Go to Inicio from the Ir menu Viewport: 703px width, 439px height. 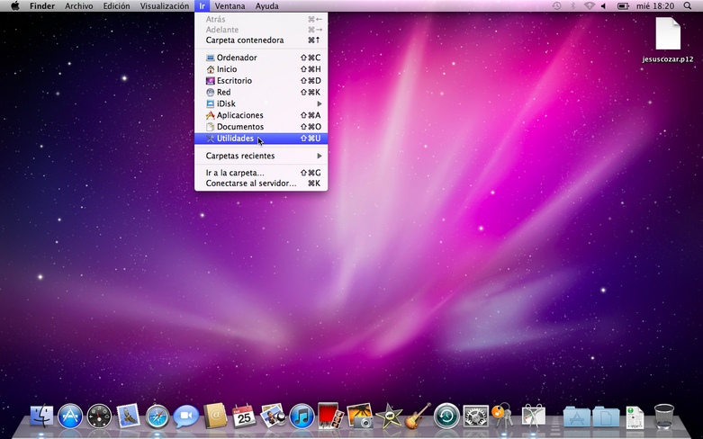(261, 69)
